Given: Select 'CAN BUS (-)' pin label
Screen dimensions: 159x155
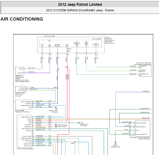Looking at the screenshot, I should pyautogui.click(x=28, y=125).
